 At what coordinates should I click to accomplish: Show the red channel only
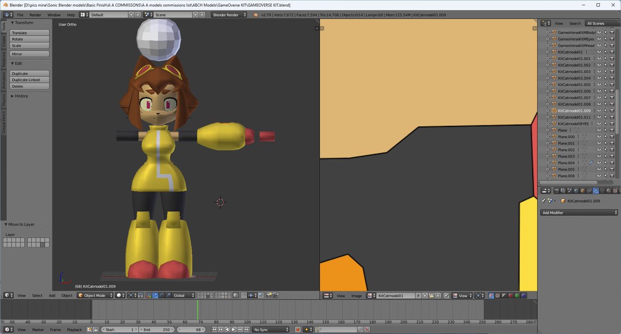[x=510, y=296]
